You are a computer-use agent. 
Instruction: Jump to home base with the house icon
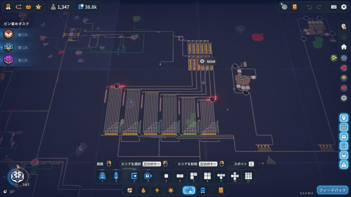coord(344,47)
